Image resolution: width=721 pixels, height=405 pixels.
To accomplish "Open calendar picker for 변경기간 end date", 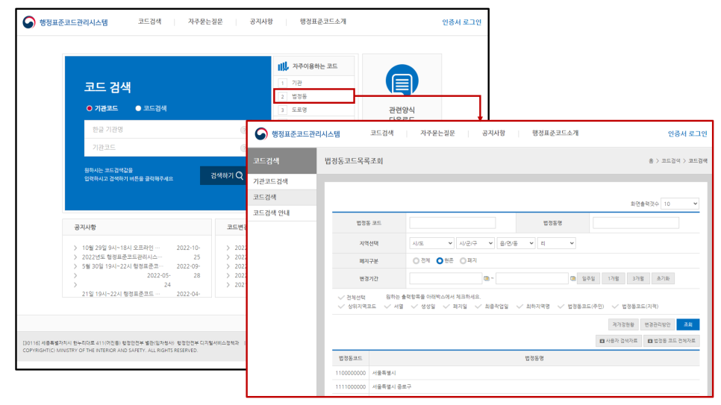I will point(573,279).
